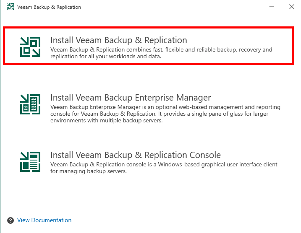Click the Veeam logo in the title bar

10,7
